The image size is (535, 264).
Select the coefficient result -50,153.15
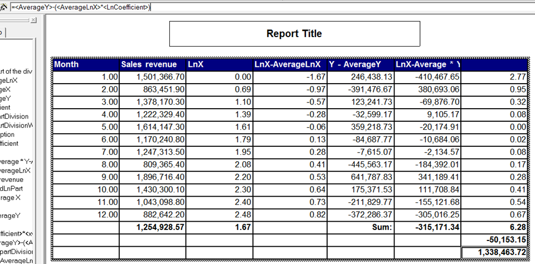494,240
